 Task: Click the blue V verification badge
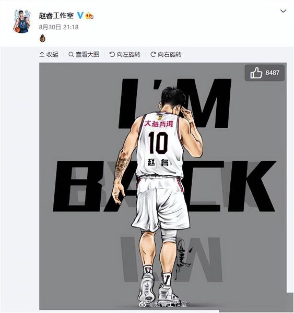coord(80,15)
